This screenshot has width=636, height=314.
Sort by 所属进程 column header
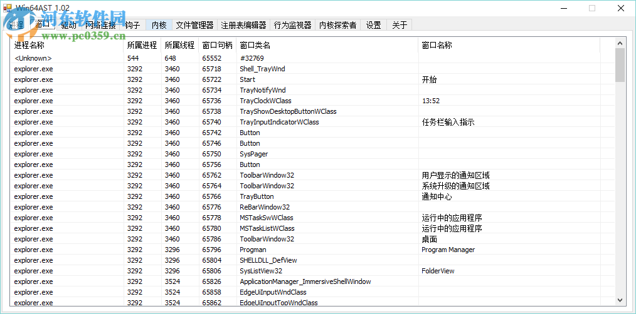click(x=142, y=45)
